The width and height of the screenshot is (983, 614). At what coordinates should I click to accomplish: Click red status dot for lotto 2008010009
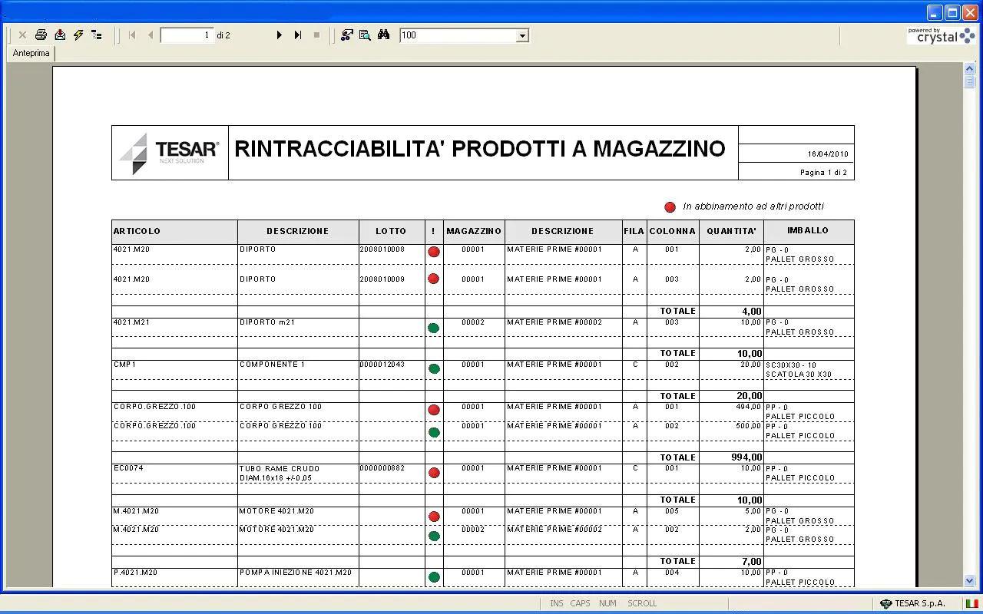tap(433, 279)
